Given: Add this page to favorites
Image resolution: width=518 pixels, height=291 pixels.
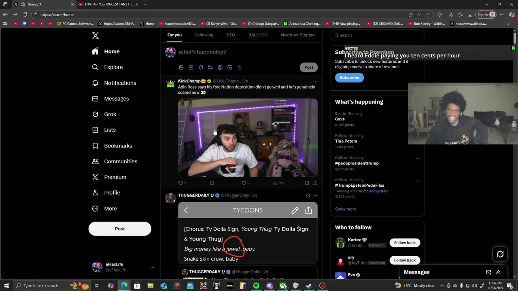Looking at the screenshot, I should [428, 15].
